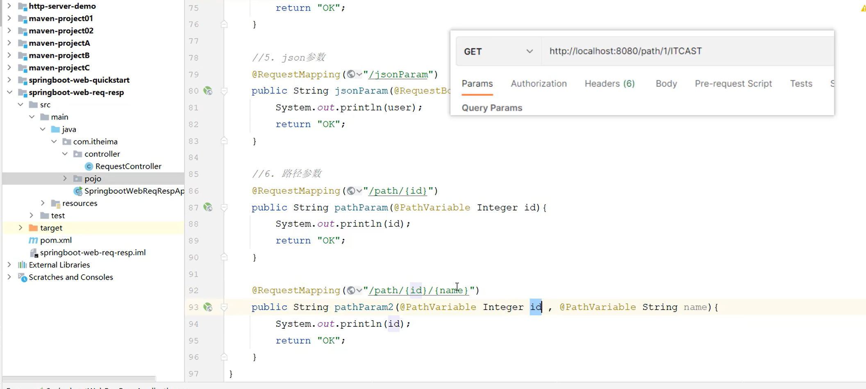The width and height of the screenshot is (866, 389).
Task: Collapse the controller package
Action: coord(65,154)
